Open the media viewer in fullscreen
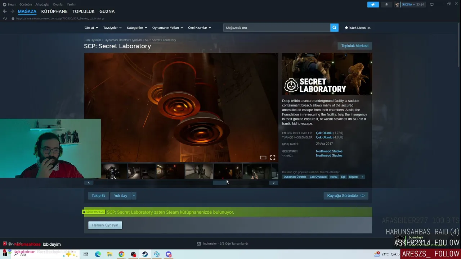 (x=273, y=158)
